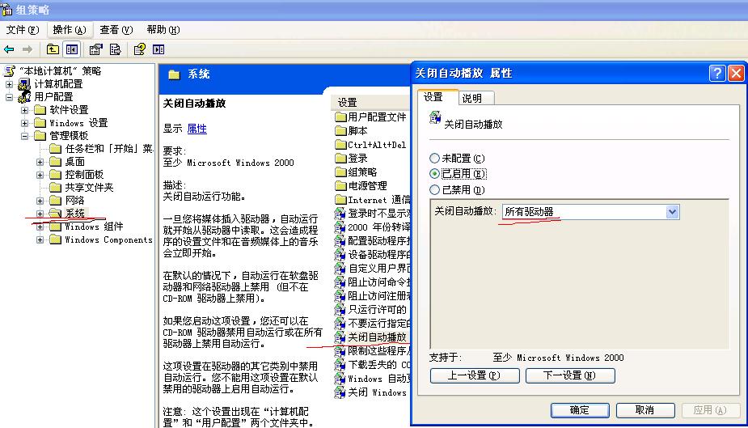
Task: Expand the 计算机配置 tree node
Action: 9,84
